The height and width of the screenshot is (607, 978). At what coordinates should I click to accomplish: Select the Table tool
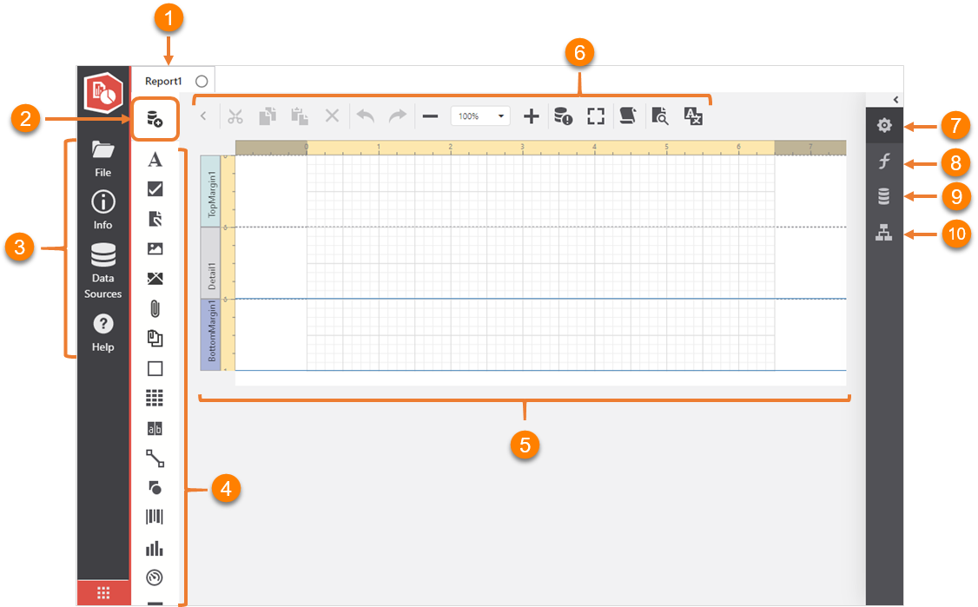point(154,397)
